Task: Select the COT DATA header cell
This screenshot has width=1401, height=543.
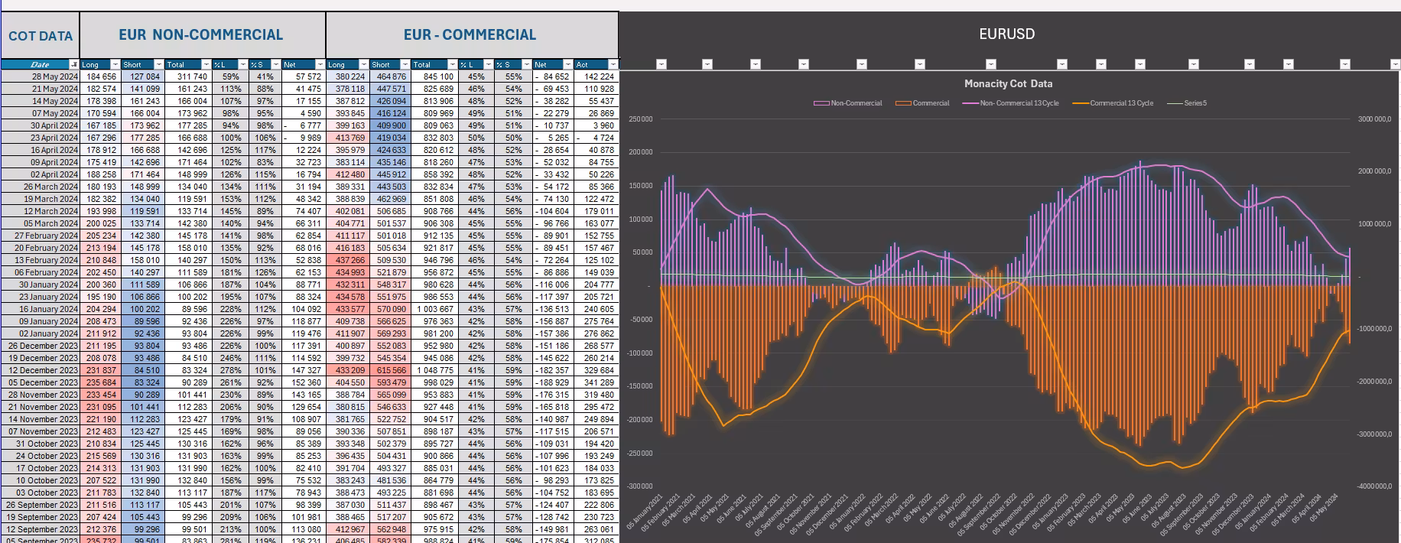Action: coord(41,36)
